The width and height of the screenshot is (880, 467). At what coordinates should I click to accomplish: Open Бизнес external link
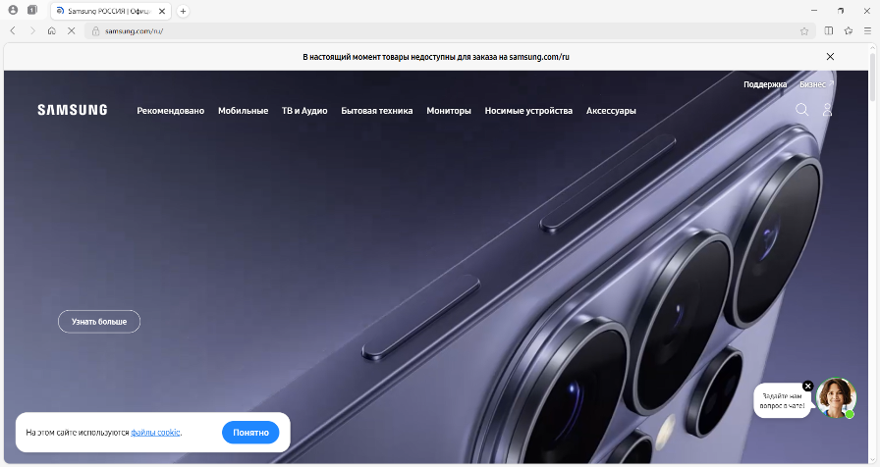pos(816,84)
